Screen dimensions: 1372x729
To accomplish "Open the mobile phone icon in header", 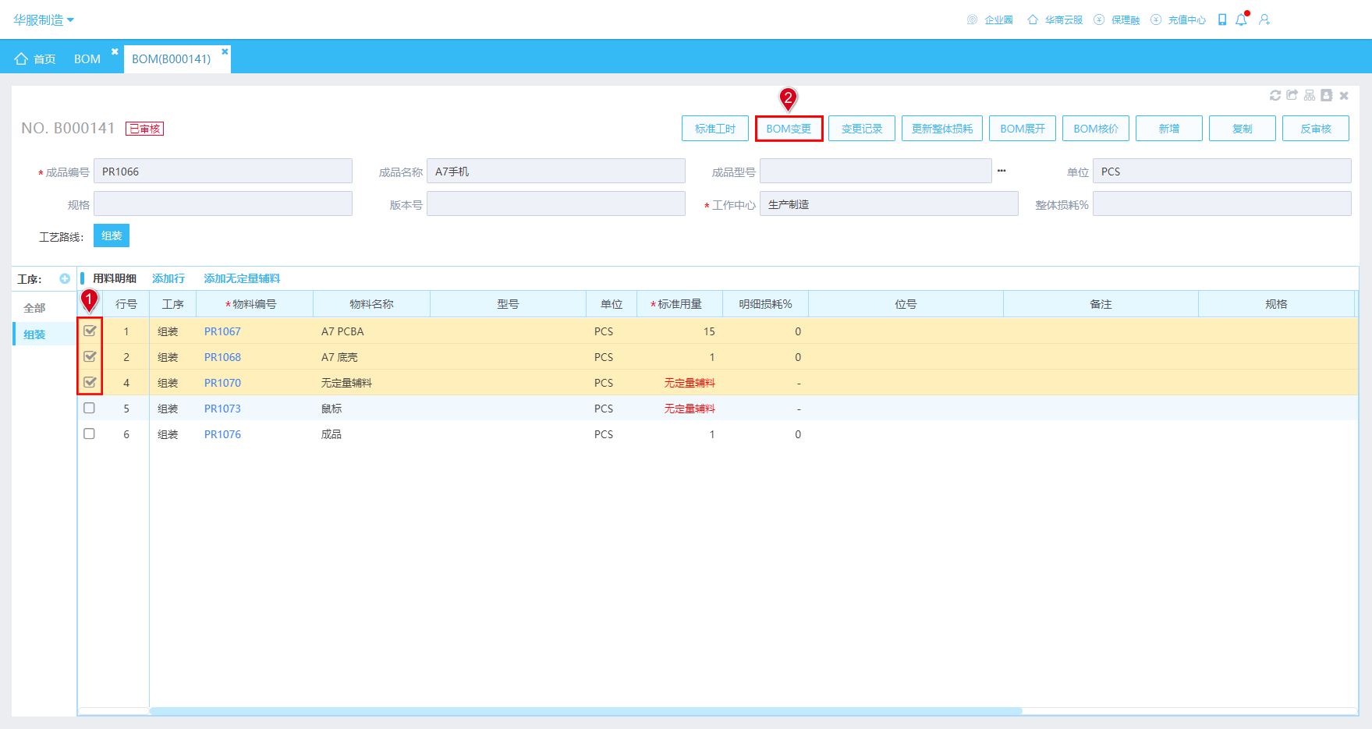I will pos(1222,19).
